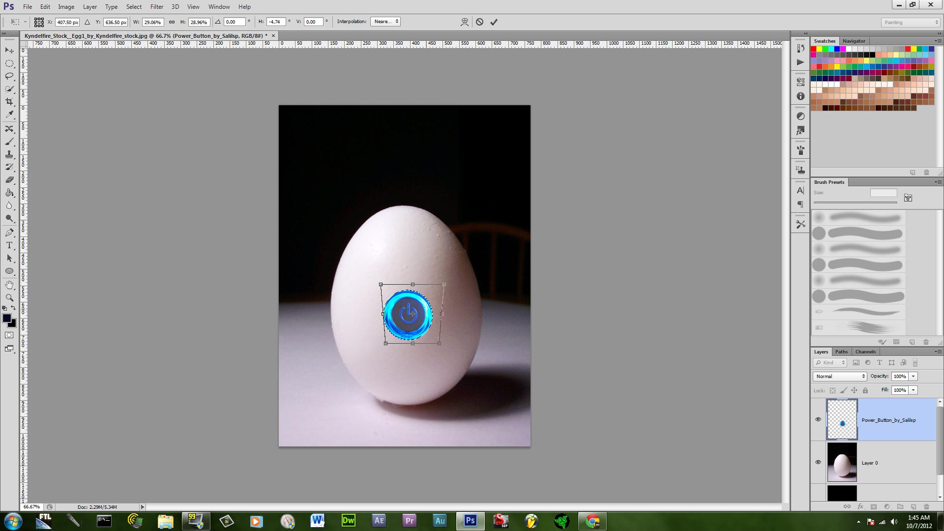Toggle lock image pixels brush icon
This screenshot has width=944, height=531.
tap(843, 390)
